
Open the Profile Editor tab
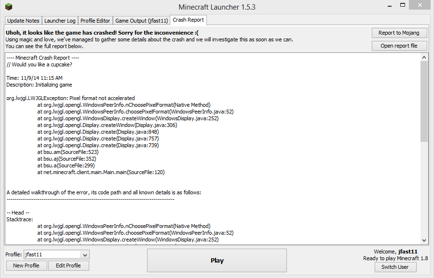tap(95, 21)
